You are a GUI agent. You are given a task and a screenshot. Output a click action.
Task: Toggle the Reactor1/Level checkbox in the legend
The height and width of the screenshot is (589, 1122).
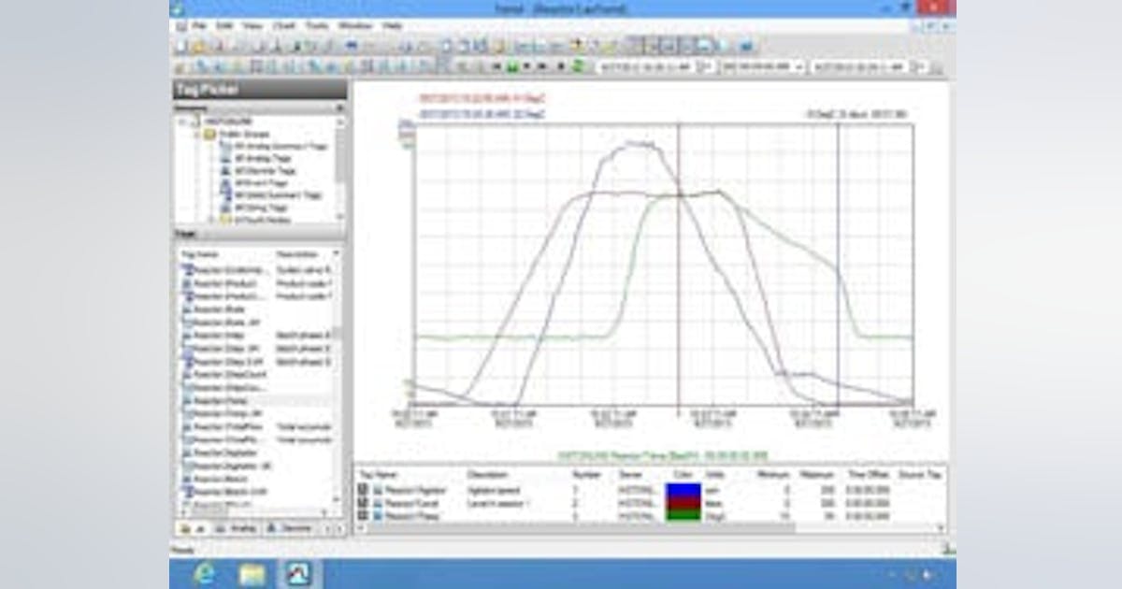[365, 502]
